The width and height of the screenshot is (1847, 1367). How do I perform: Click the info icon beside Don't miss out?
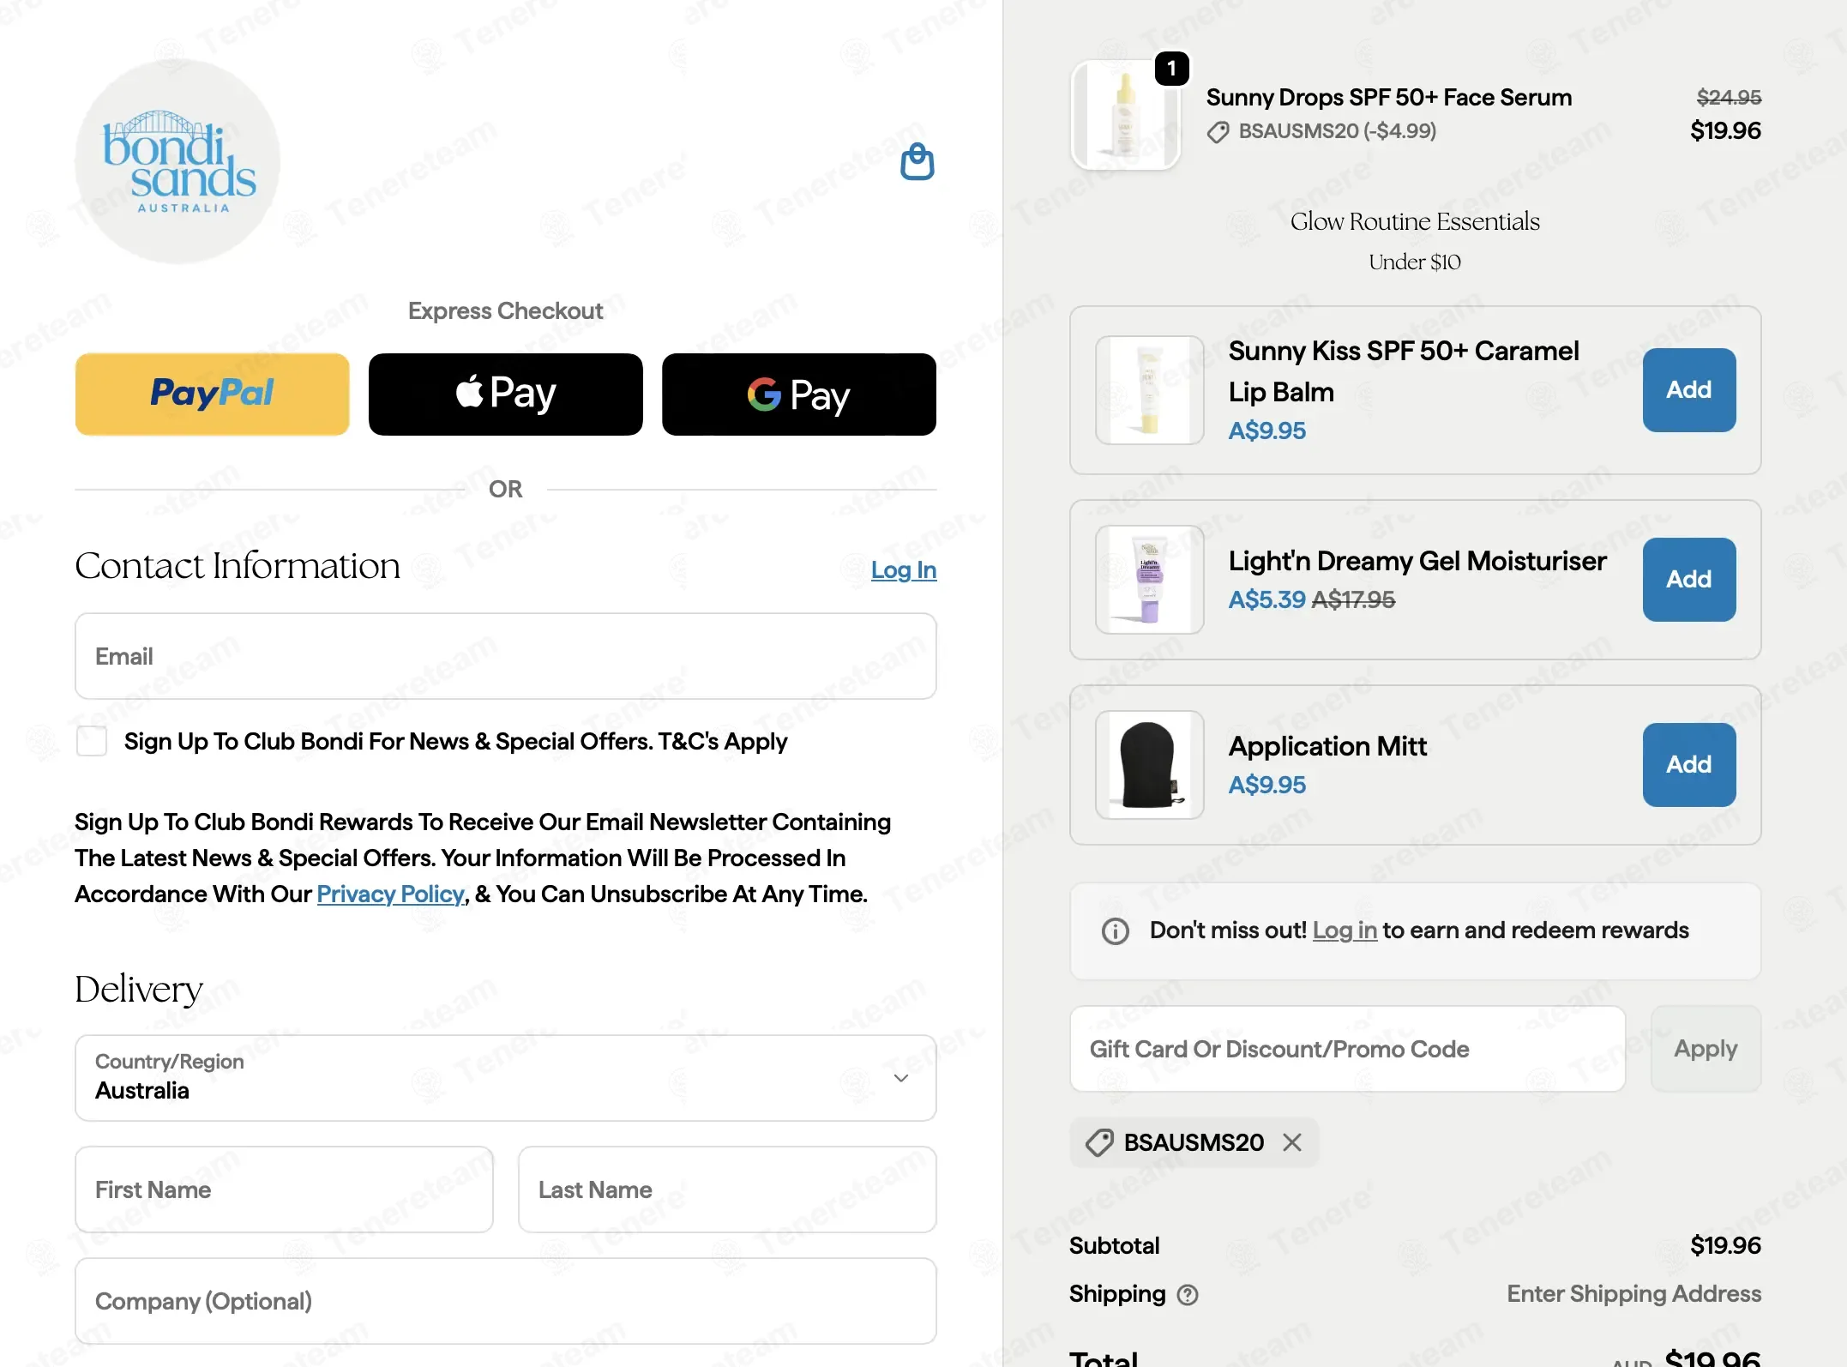[1116, 931]
